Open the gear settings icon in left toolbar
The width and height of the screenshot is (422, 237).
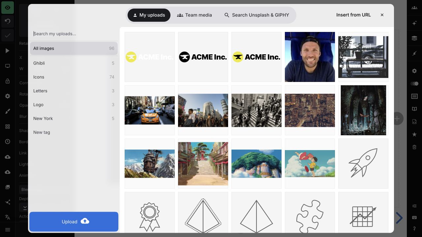pos(8,96)
